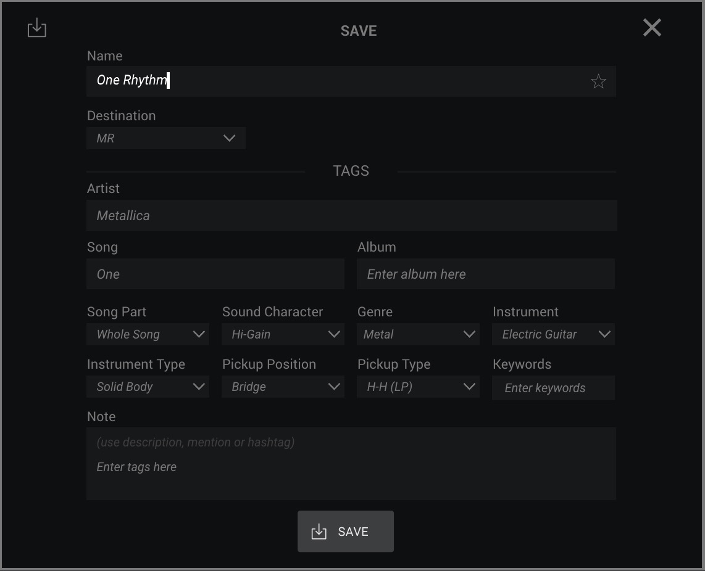The image size is (705, 571).
Task: Click inside the Note text area
Action: coord(351,464)
